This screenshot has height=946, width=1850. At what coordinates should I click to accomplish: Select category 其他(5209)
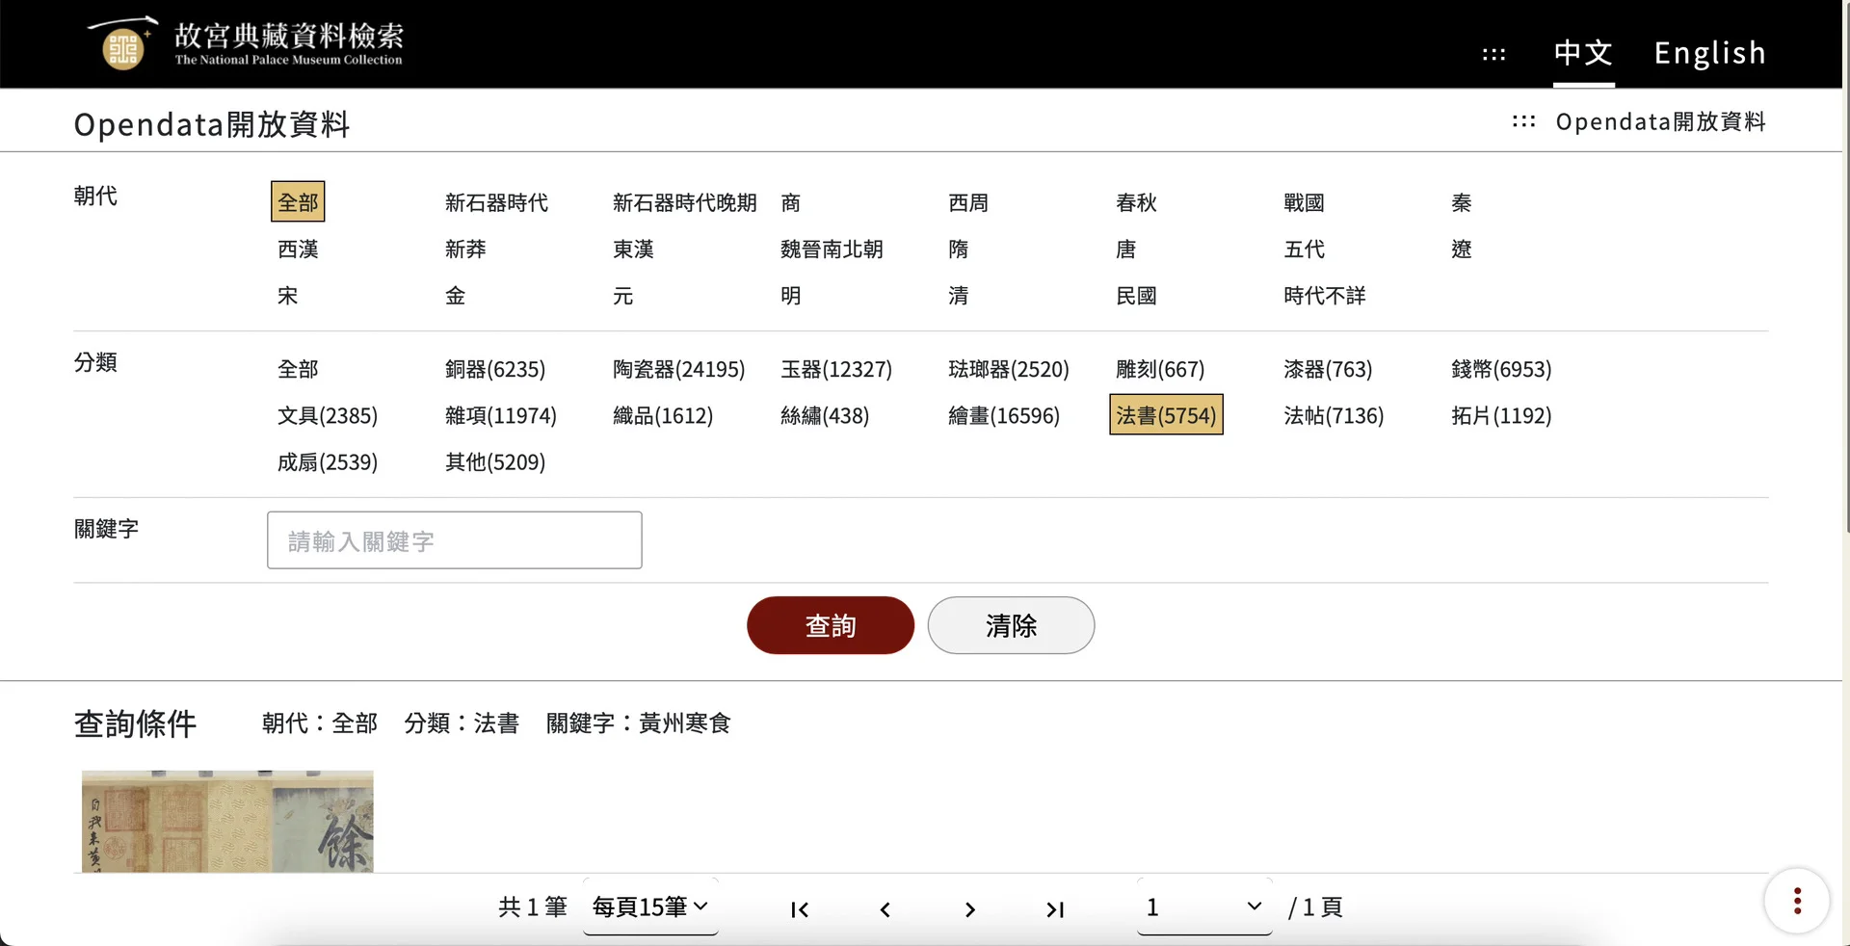click(x=495, y=461)
